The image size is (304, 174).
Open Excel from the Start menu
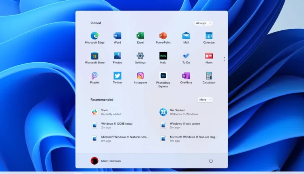click(140, 36)
